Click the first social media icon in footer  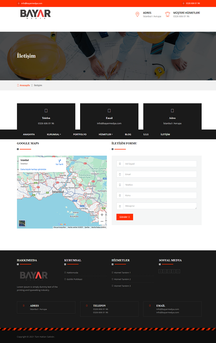pos(161,271)
